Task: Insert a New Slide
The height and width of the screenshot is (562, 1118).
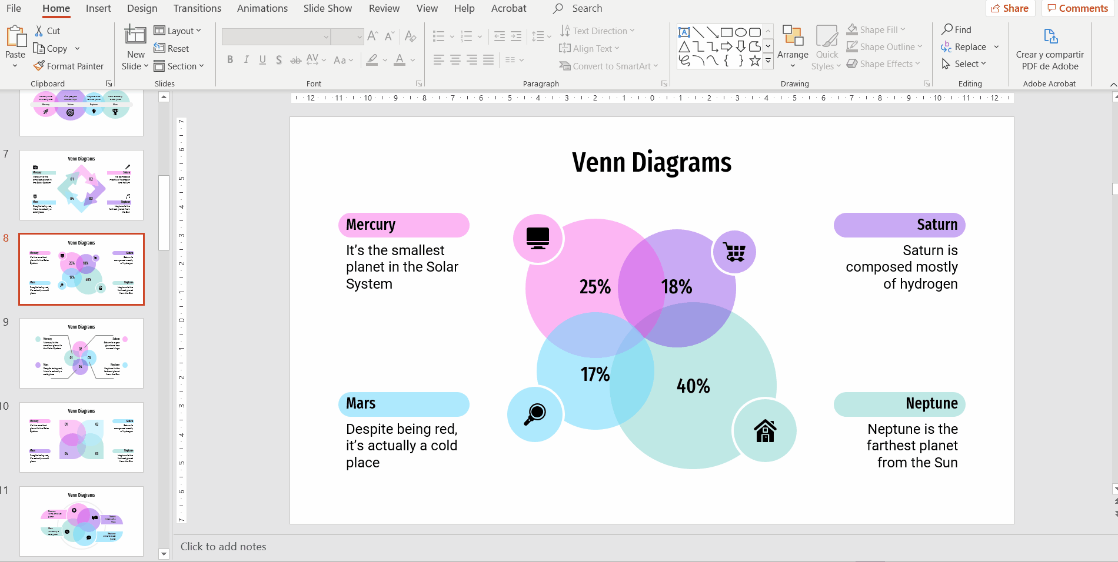Action: click(x=135, y=41)
